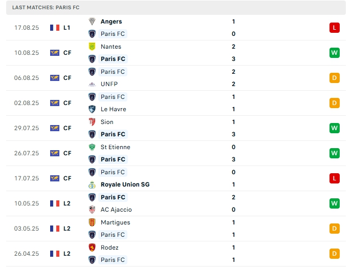Click the Angers club crest icon
This screenshot has width=352, height=267.
[x=92, y=22]
